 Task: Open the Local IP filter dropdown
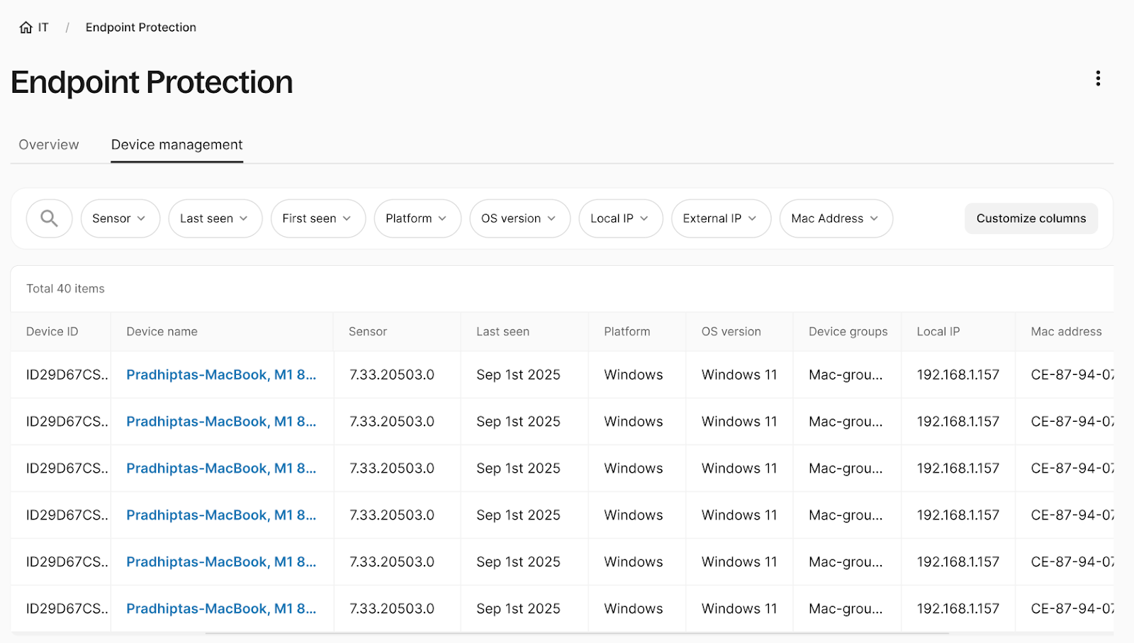tap(620, 218)
